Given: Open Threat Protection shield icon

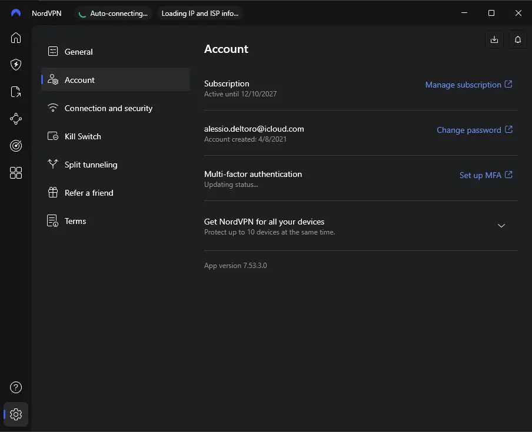Looking at the screenshot, I should (16, 65).
